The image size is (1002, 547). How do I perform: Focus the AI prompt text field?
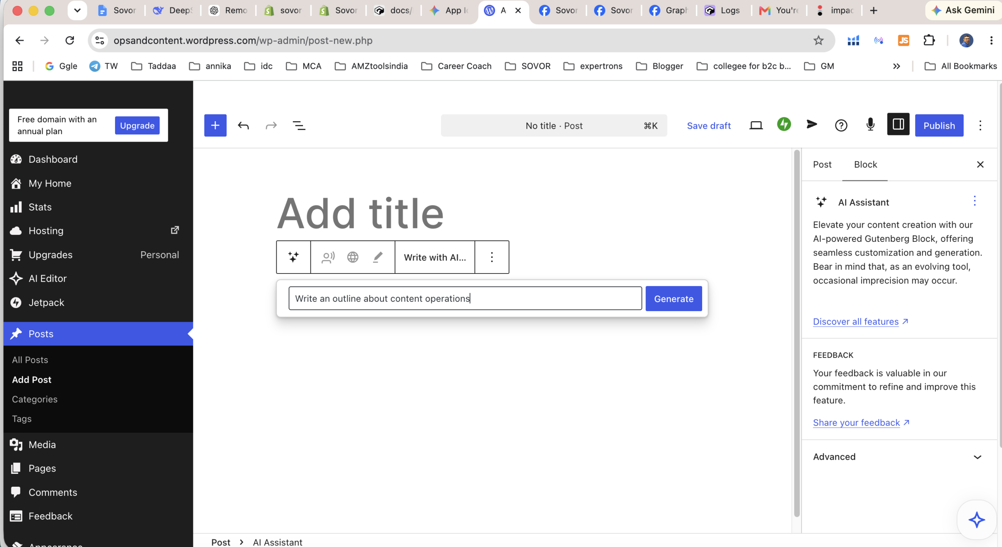pos(465,298)
